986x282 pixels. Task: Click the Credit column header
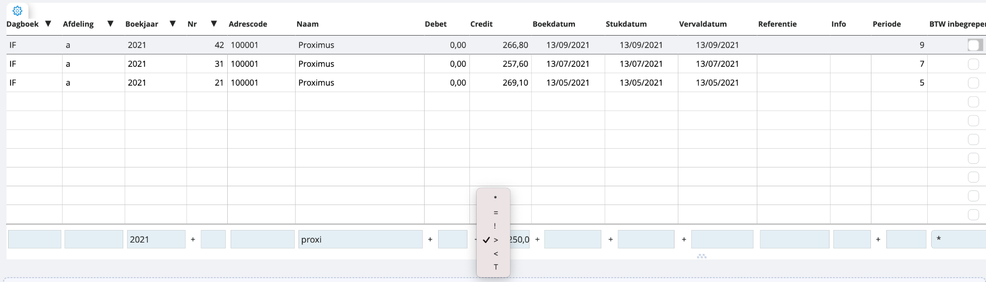(481, 24)
